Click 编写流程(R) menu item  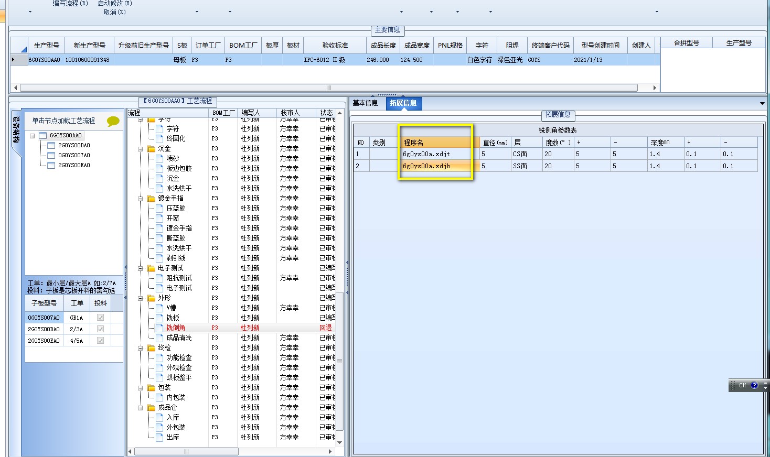[70, 4]
